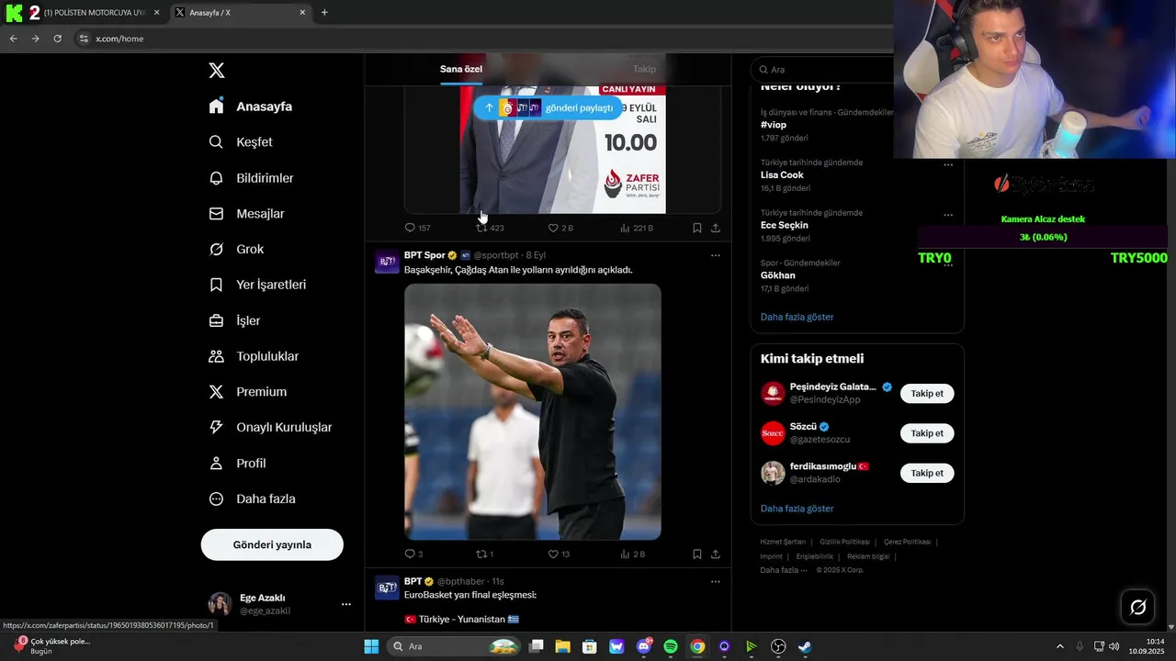Follow Peşindeyiz Galatasaray with Takip et

click(x=927, y=393)
